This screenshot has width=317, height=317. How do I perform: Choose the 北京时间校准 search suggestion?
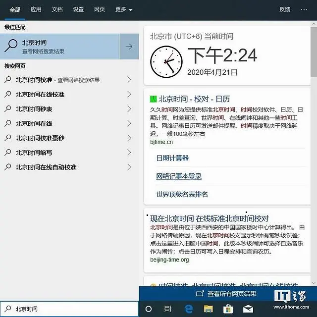(69, 80)
